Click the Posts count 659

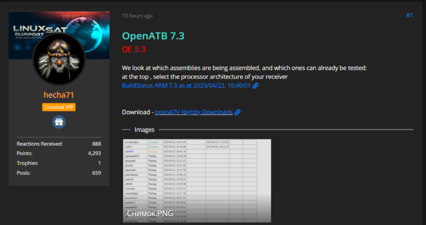(96, 173)
